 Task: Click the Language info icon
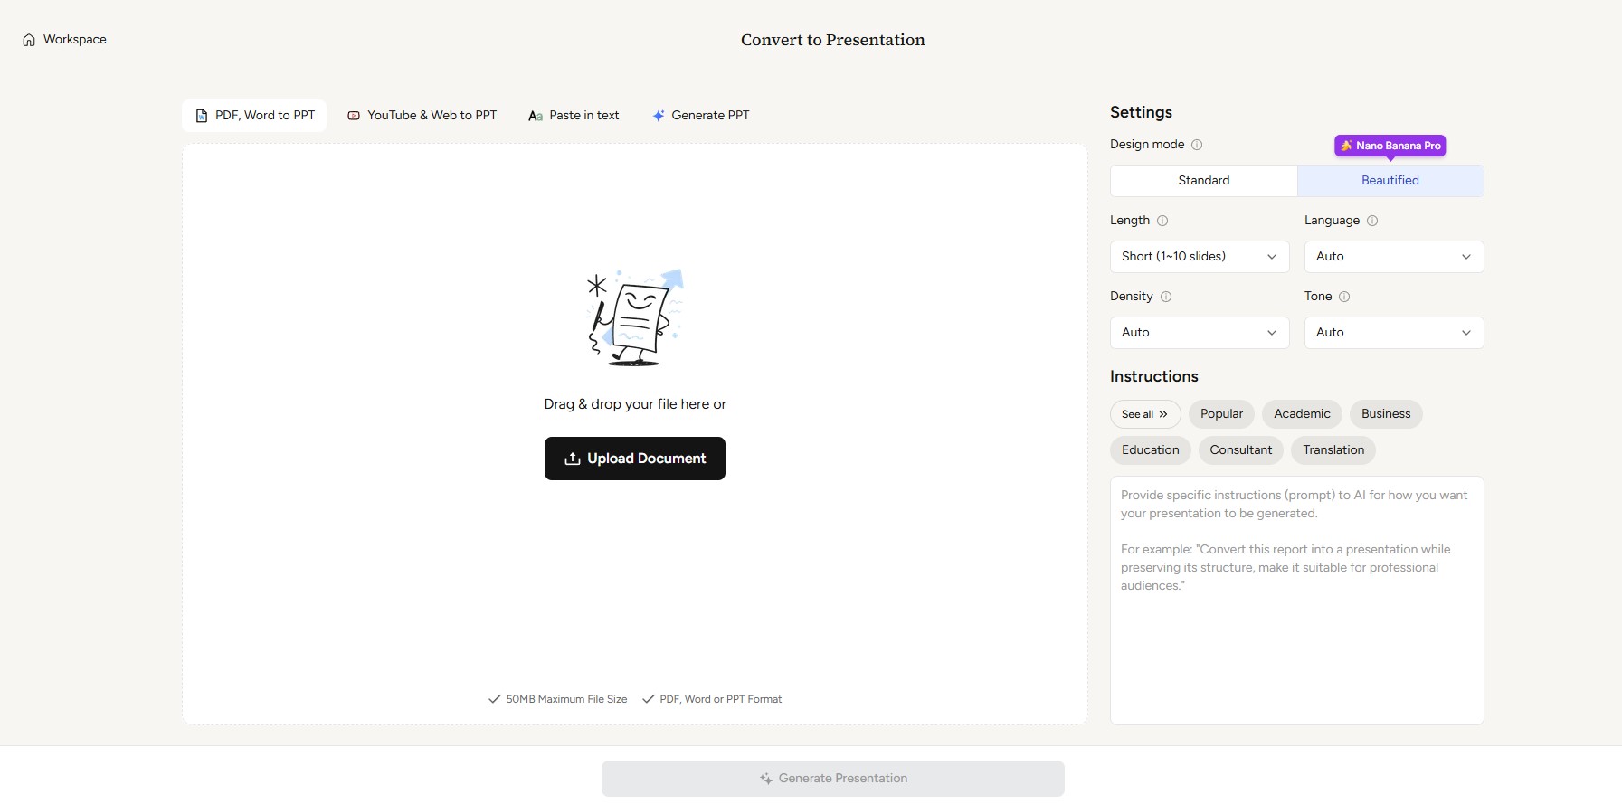1372,221
